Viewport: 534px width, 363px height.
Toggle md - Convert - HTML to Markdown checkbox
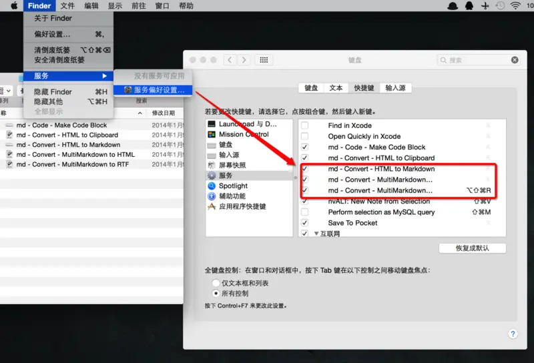point(305,169)
